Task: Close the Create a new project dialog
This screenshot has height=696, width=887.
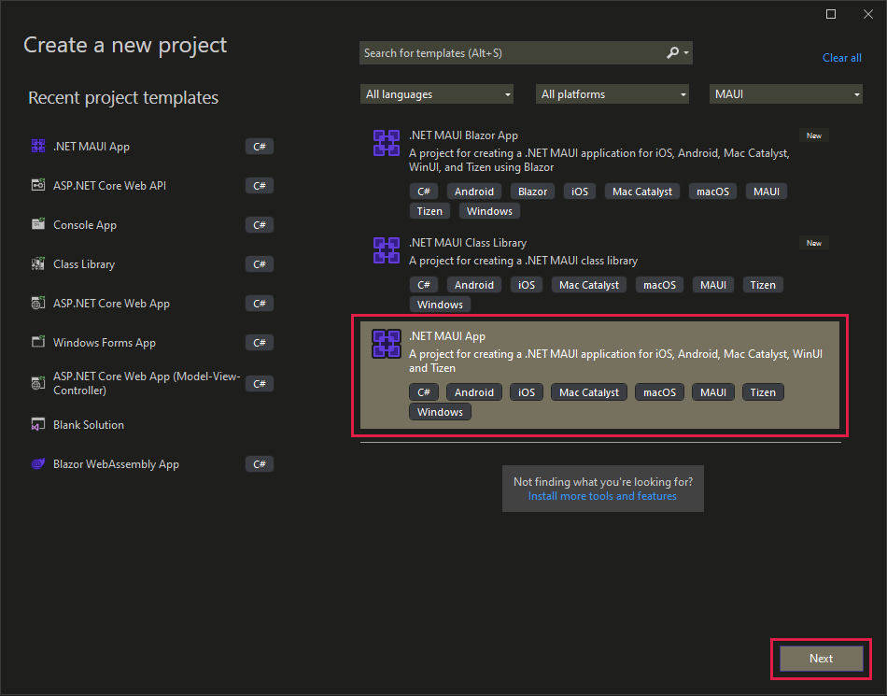Action: pos(868,14)
